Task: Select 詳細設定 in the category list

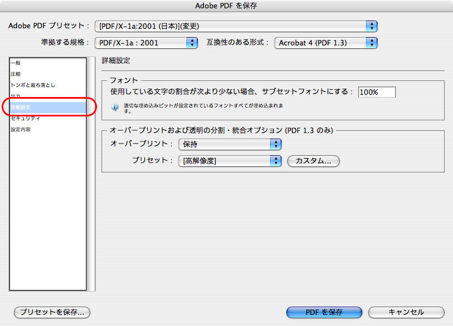Action: (48, 107)
